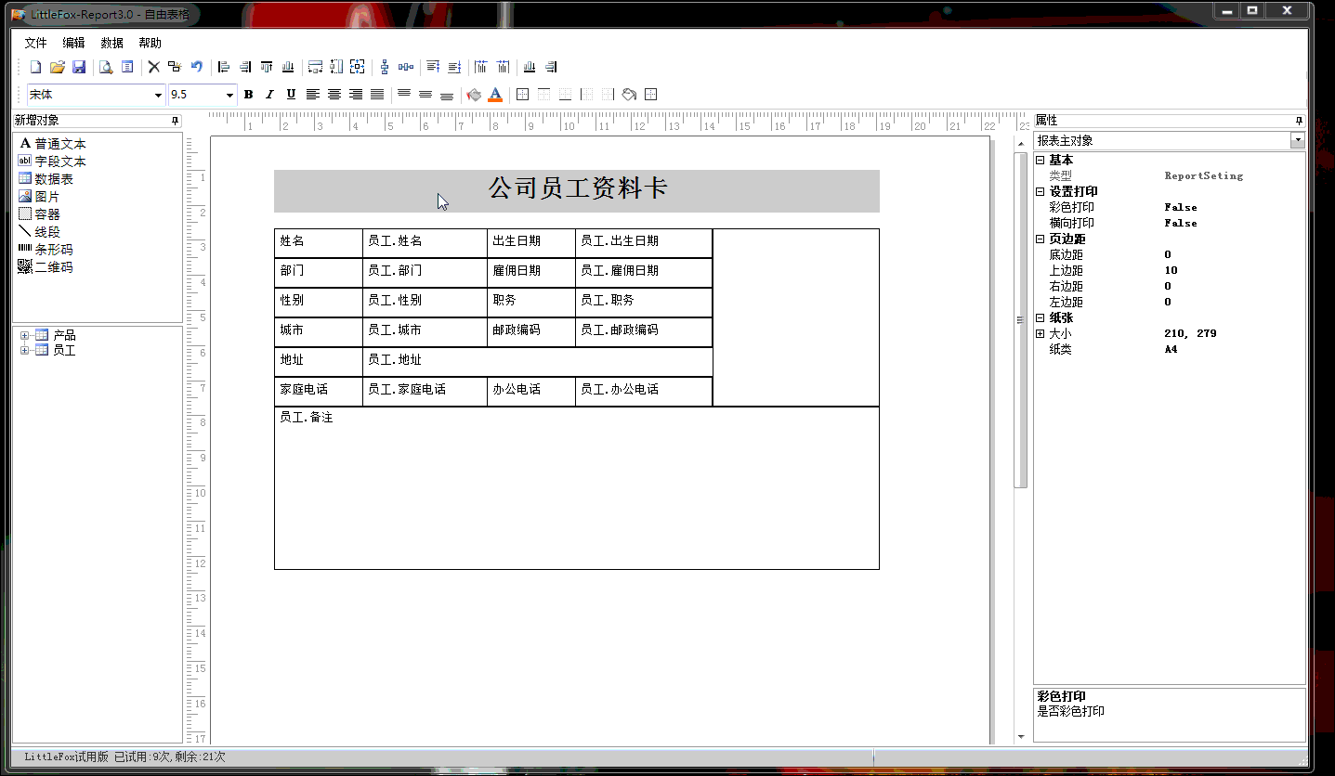Viewport: 1335px width, 776px height.
Task: Click the make same size icon
Action: pyautogui.click(x=358, y=67)
